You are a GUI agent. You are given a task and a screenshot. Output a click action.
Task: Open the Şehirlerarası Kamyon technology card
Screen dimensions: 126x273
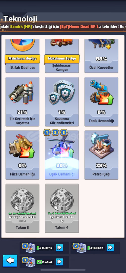click(62, 56)
